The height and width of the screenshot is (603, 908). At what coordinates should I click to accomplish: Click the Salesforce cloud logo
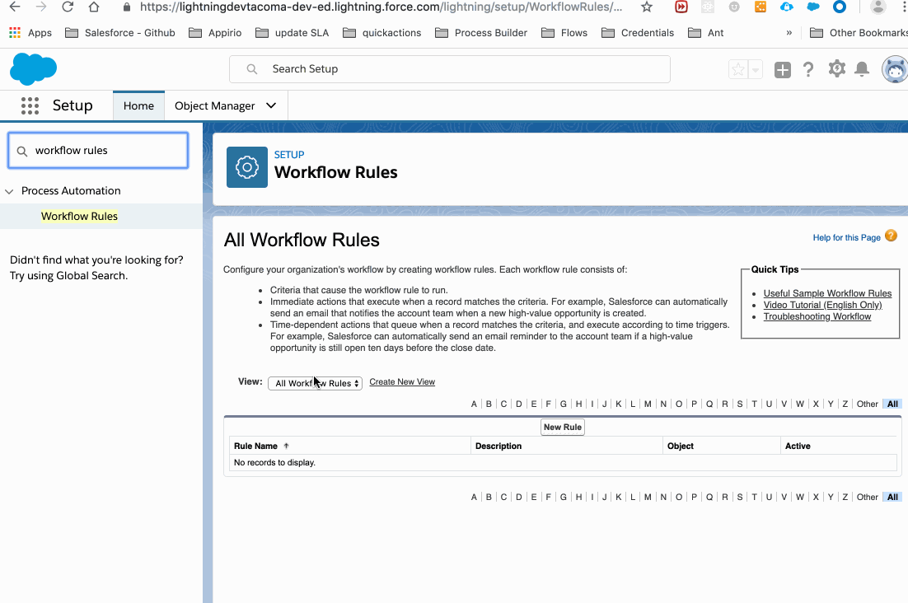[x=33, y=68]
